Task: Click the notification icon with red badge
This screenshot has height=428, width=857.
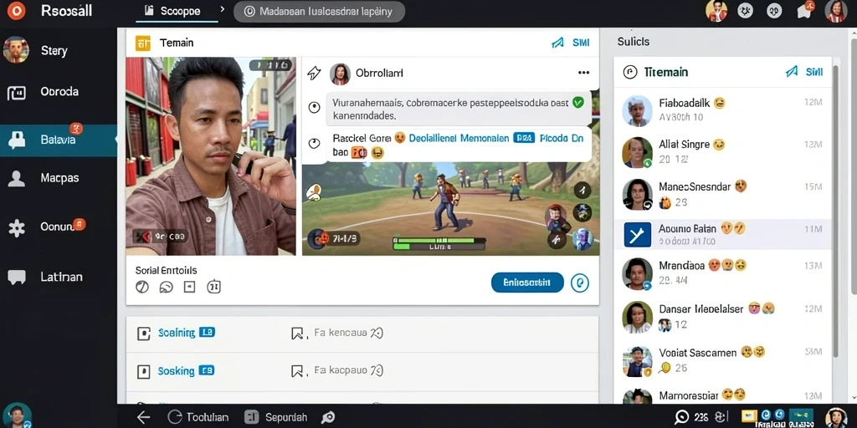Action: [x=804, y=9]
